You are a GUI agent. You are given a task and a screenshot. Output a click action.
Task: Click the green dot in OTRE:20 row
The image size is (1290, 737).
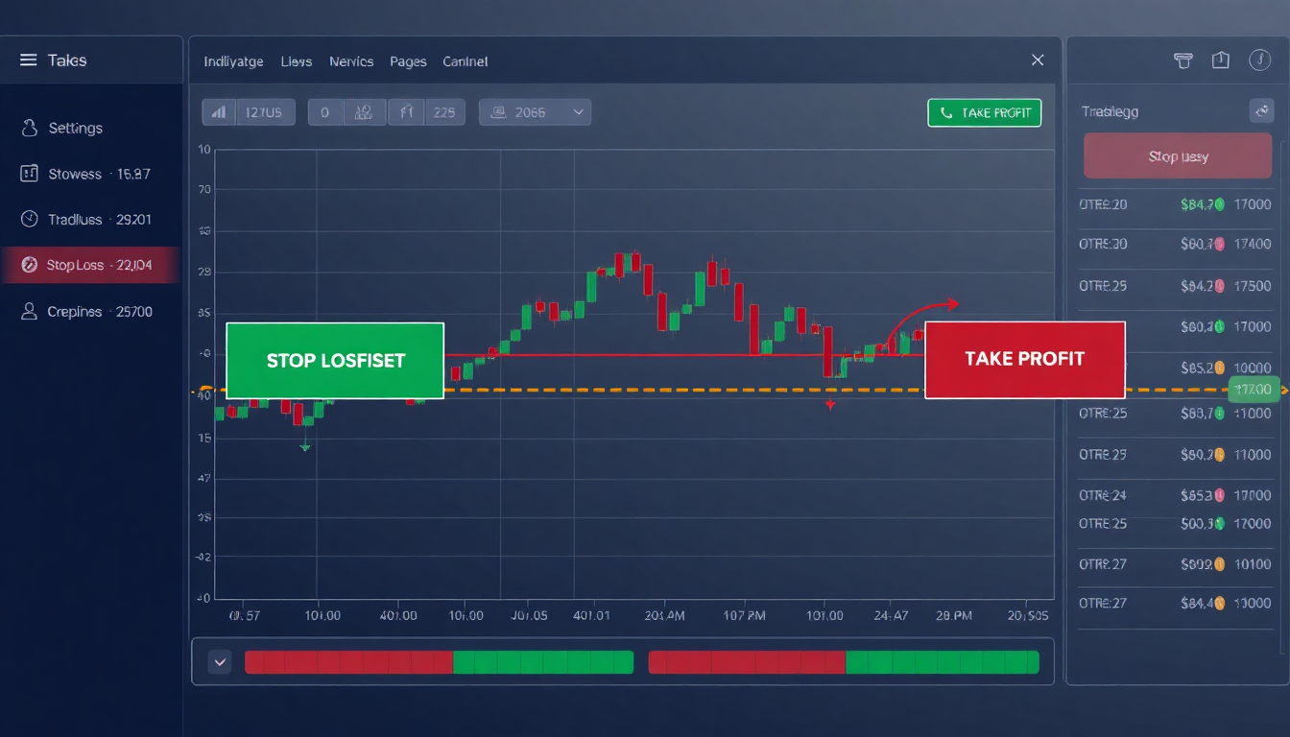coord(1219,204)
